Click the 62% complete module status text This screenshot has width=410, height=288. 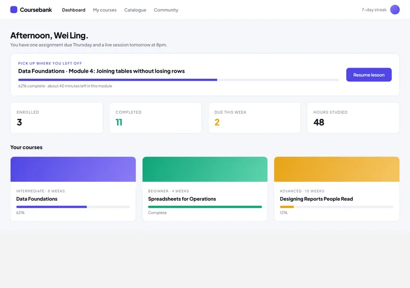[x=65, y=86]
